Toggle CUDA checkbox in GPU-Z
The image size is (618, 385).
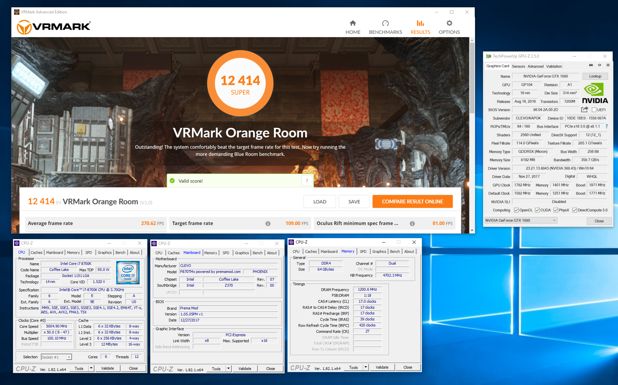click(537, 210)
